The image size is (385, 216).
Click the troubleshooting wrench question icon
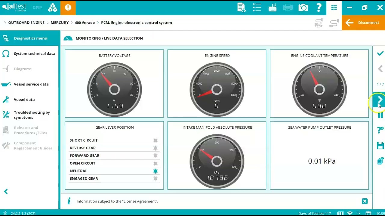[x=6, y=115]
